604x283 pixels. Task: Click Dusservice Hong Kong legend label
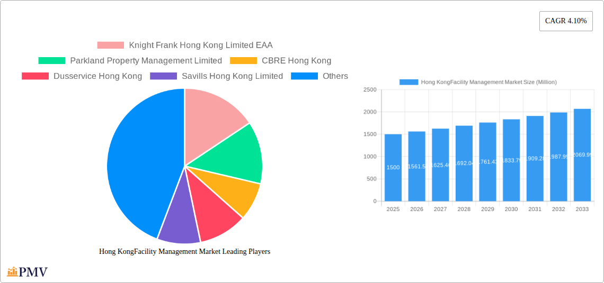tap(98, 76)
